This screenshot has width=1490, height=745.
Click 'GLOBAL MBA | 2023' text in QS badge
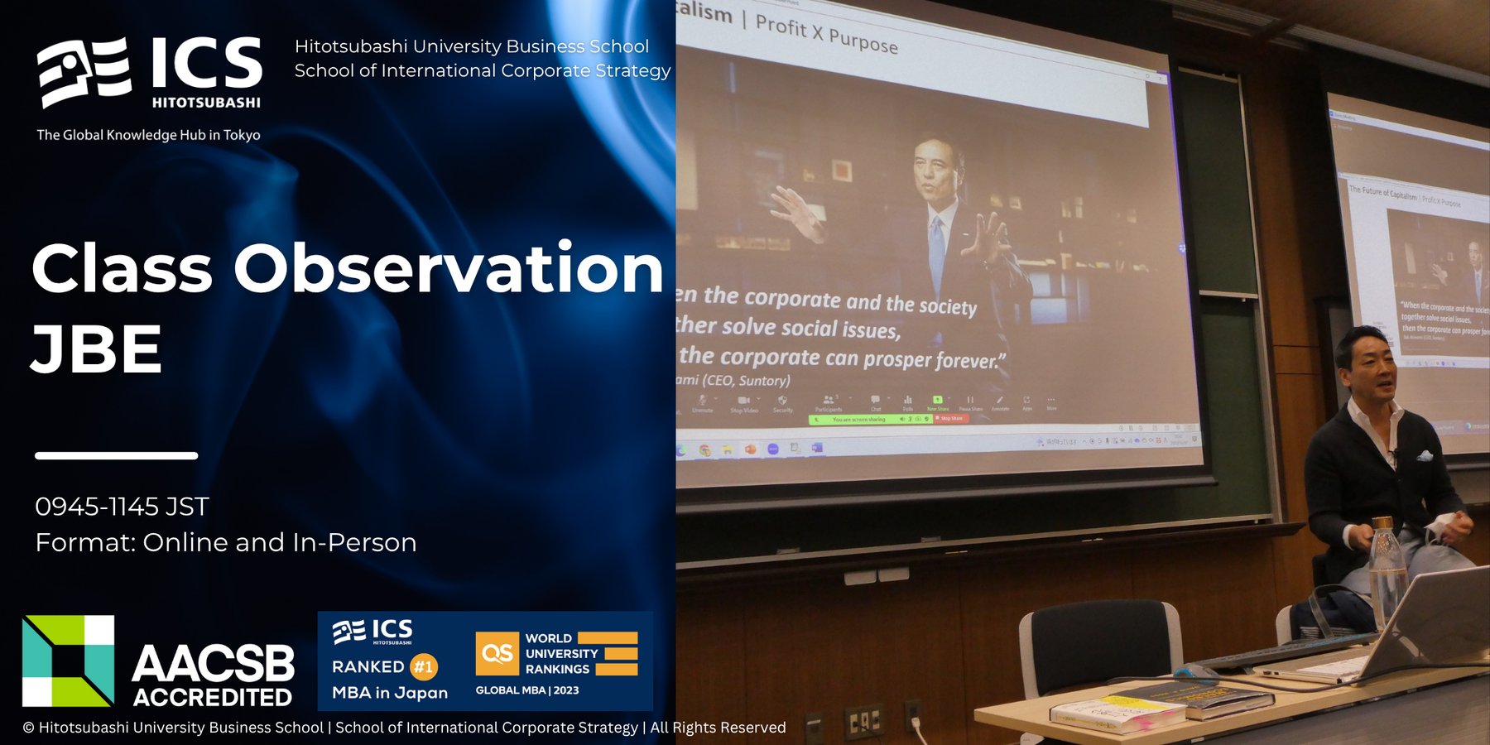click(x=527, y=690)
